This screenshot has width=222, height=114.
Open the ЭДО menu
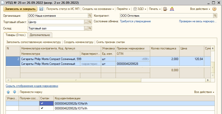click(140, 9)
